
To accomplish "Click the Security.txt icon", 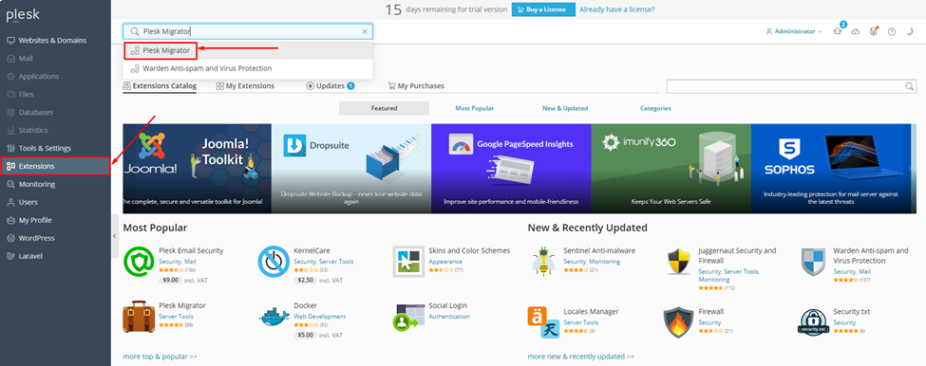I will pos(813,321).
